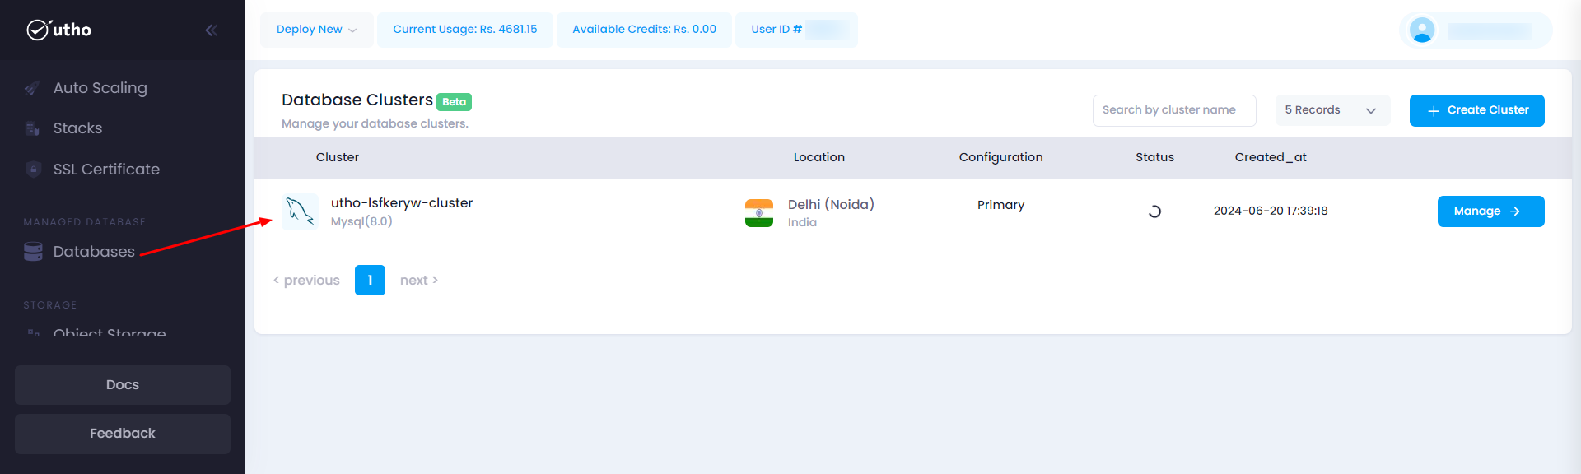Image resolution: width=1581 pixels, height=474 pixels.
Task: Collapse the sidebar with the double-chevron icon
Action: point(212,30)
